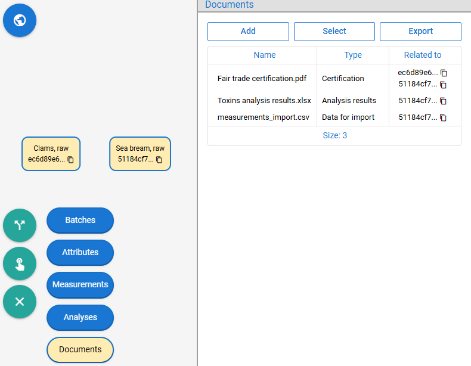471x366 pixels.
Task: Copy 51184cf7 ID in Toxins analysis row
Action: click(x=443, y=101)
